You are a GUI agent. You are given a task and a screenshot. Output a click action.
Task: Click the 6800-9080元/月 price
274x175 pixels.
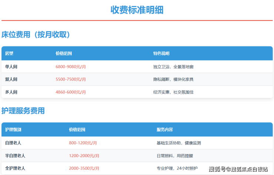tap(71, 67)
